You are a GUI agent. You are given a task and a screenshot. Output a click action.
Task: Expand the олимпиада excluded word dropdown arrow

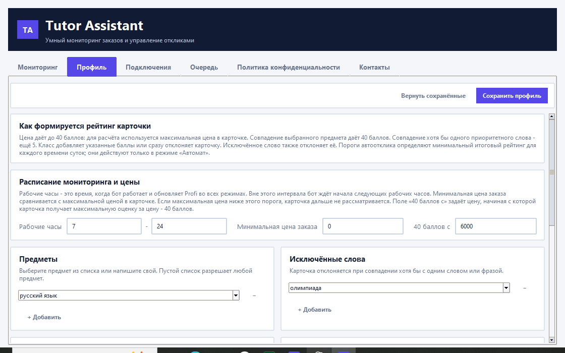click(x=506, y=288)
